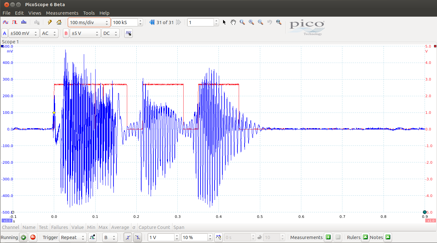Click the Home icon in toolbar
Screen dimensions: 437x243
[x=59, y=22]
